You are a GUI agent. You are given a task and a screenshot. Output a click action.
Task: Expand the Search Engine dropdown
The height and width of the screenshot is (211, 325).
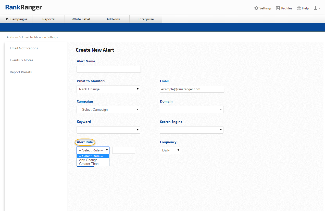[191, 130]
